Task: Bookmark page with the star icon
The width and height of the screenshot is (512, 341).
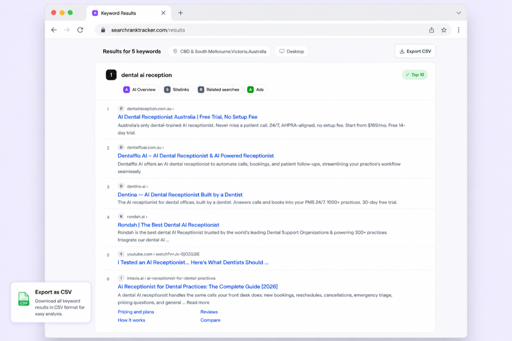Action: click(444, 30)
